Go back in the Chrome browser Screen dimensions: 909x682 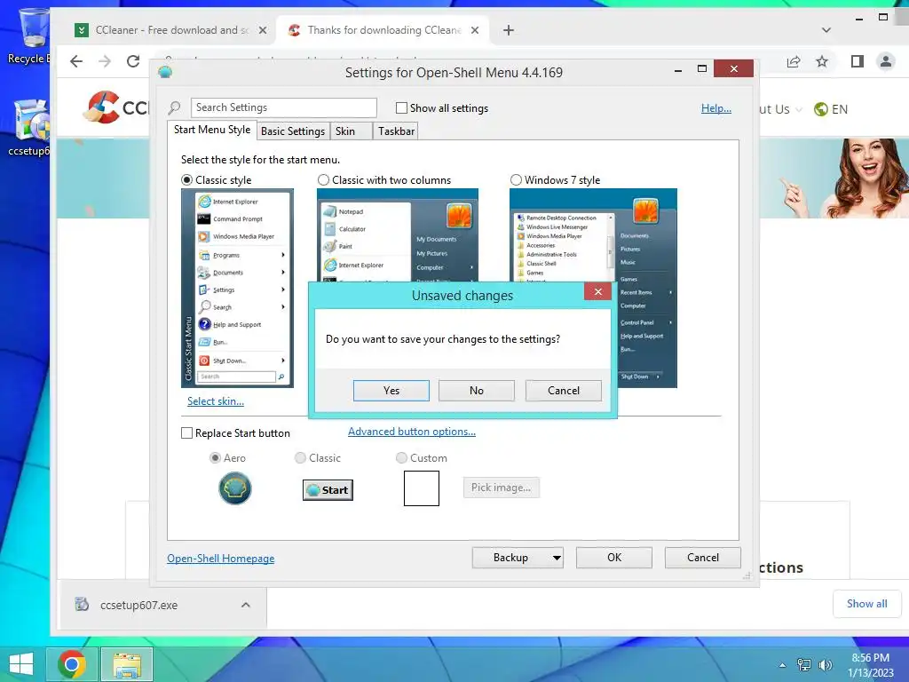pos(76,61)
